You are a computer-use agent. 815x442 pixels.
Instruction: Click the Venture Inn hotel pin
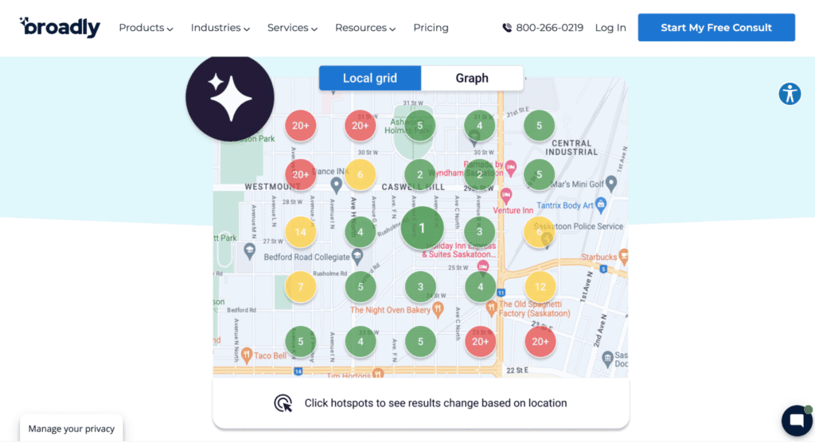pyautogui.click(x=505, y=196)
